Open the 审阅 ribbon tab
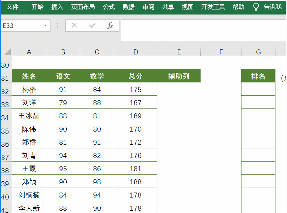 (x=148, y=7)
